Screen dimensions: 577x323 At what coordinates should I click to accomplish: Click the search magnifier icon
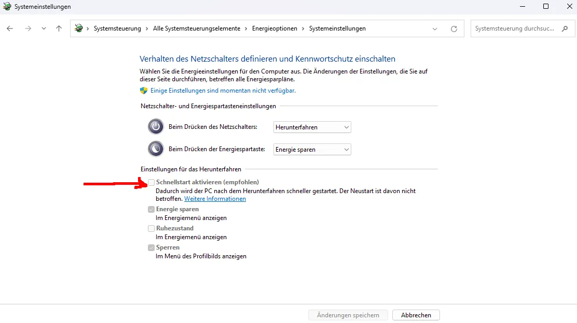point(565,28)
